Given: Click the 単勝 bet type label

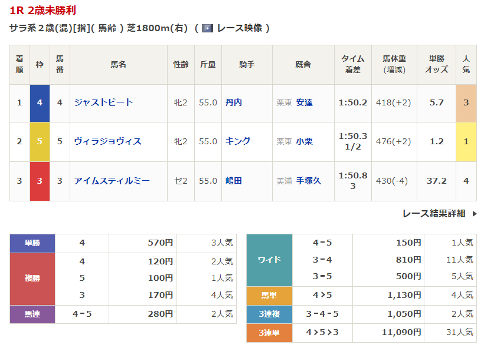Looking at the screenshot, I should point(32,243).
